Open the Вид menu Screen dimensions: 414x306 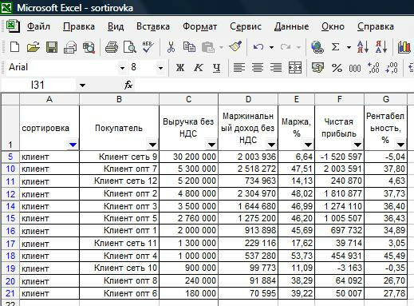[x=116, y=26]
